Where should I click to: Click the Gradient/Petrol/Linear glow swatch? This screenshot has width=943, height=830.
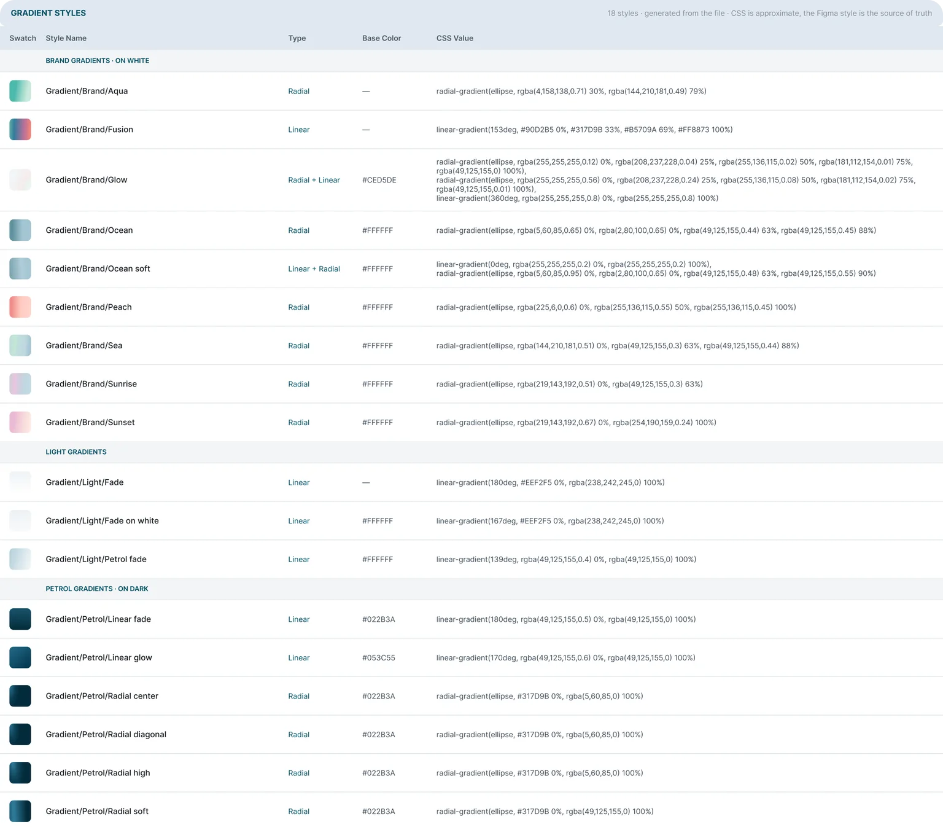coord(20,657)
